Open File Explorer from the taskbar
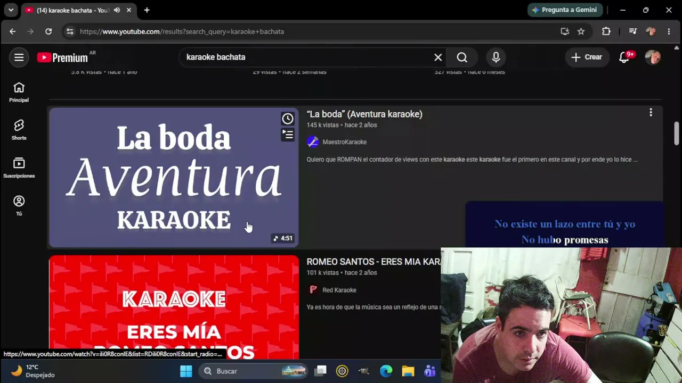The width and height of the screenshot is (682, 383). point(408,371)
